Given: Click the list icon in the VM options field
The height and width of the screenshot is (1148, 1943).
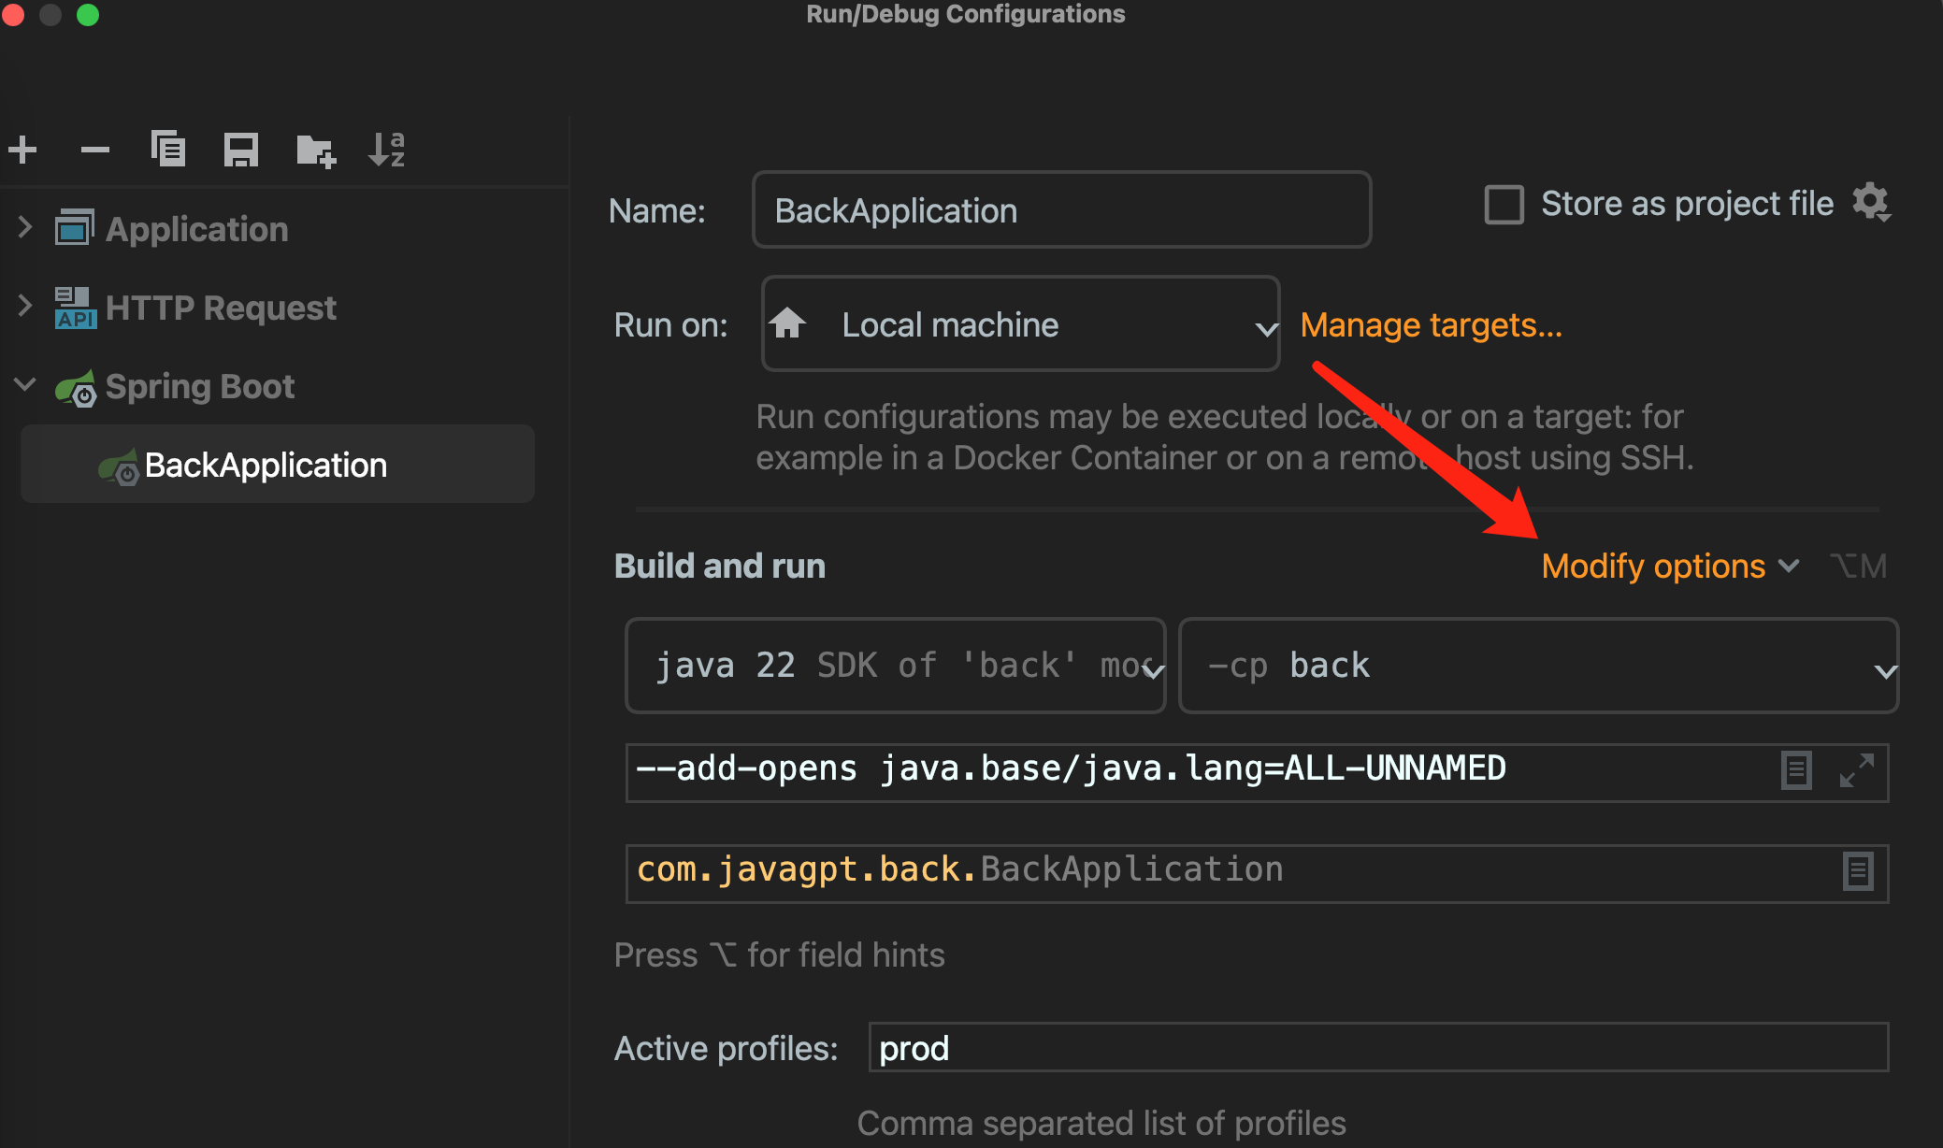Looking at the screenshot, I should click(x=1795, y=770).
